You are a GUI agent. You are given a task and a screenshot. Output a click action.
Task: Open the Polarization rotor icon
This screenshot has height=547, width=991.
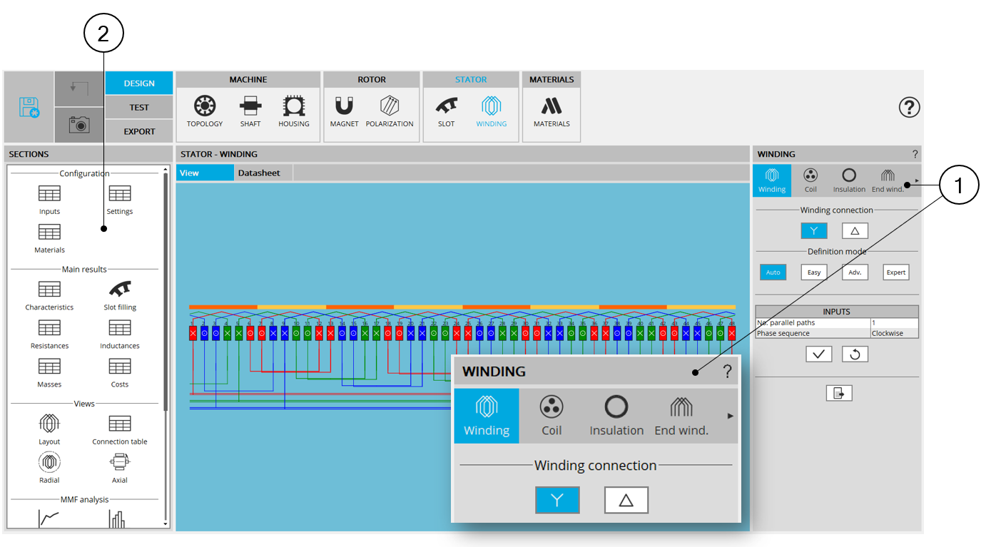coord(390,112)
